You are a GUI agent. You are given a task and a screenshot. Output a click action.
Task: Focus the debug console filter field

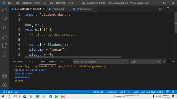[101, 62]
